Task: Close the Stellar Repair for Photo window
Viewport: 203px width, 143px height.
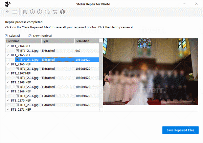Action: click(x=196, y=4)
